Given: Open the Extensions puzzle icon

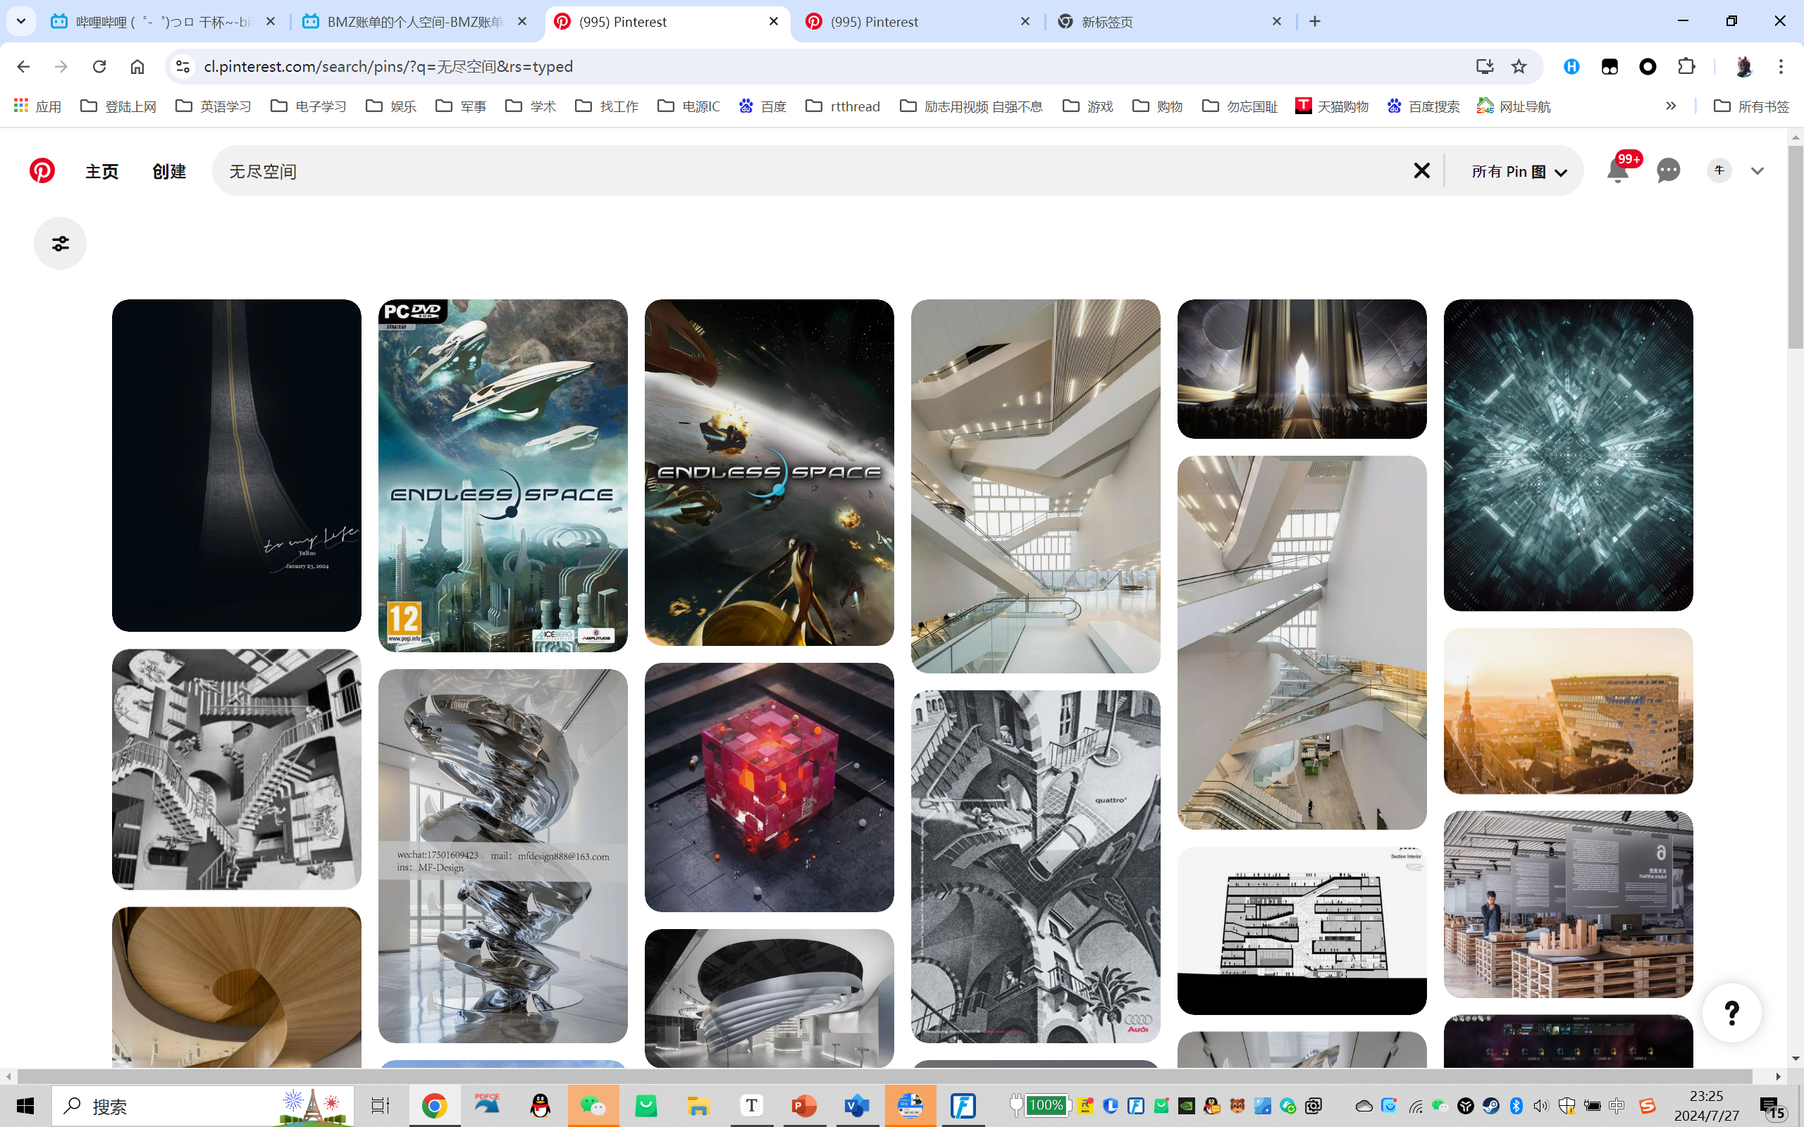Looking at the screenshot, I should click(1686, 66).
